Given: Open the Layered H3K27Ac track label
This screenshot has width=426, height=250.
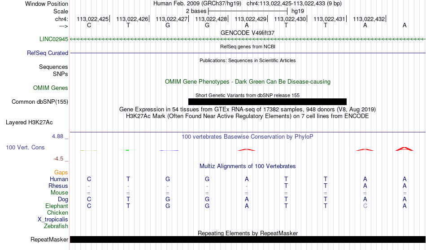Looking at the screenshot, I should [29, 123].
